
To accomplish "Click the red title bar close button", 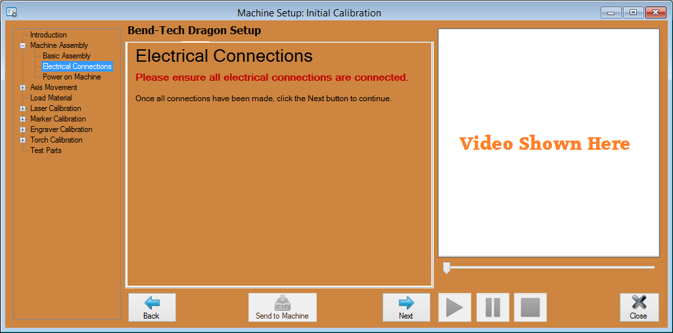I will point(655,12).
